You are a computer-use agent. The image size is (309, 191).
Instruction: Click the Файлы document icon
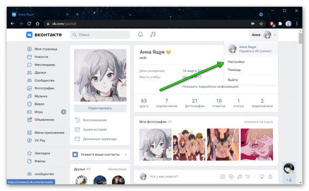coord(30,161)
